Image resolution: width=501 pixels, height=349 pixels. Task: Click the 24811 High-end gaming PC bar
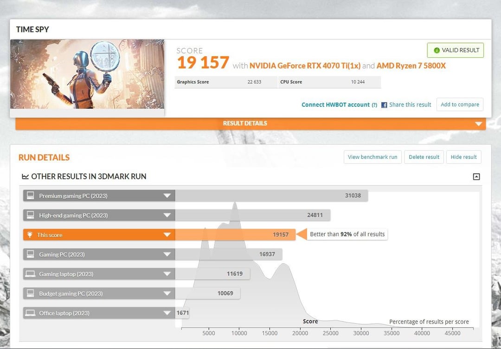pyautogui.click(x=253, y=215)
